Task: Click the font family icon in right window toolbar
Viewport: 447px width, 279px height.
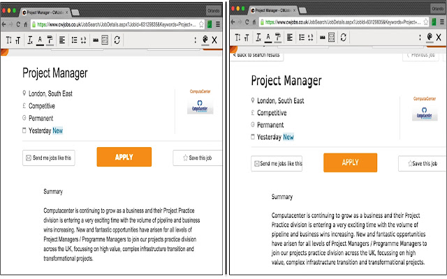Action: (247, 38)
